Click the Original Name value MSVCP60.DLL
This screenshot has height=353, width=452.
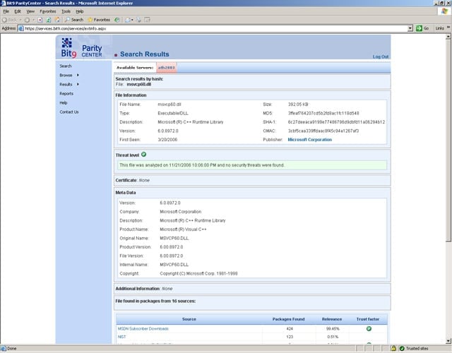point(174,238)
